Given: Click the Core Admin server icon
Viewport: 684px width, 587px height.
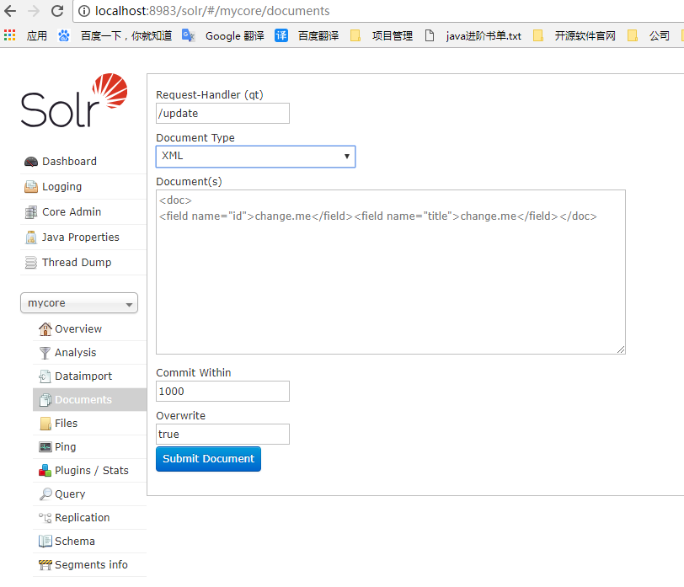Looking at the screenshot, I should 31,212.
